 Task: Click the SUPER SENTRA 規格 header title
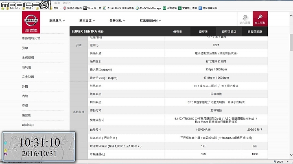(87, 32)
